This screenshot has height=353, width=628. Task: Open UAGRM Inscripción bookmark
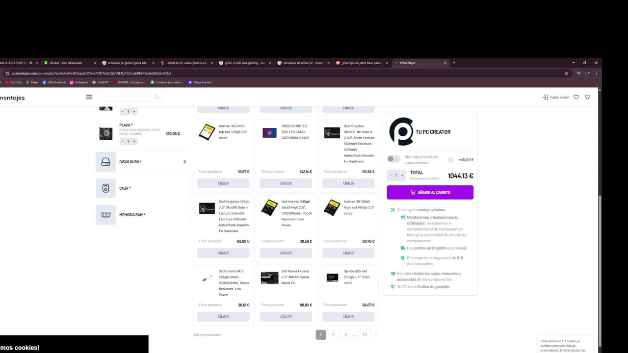[x=129, y=82]
